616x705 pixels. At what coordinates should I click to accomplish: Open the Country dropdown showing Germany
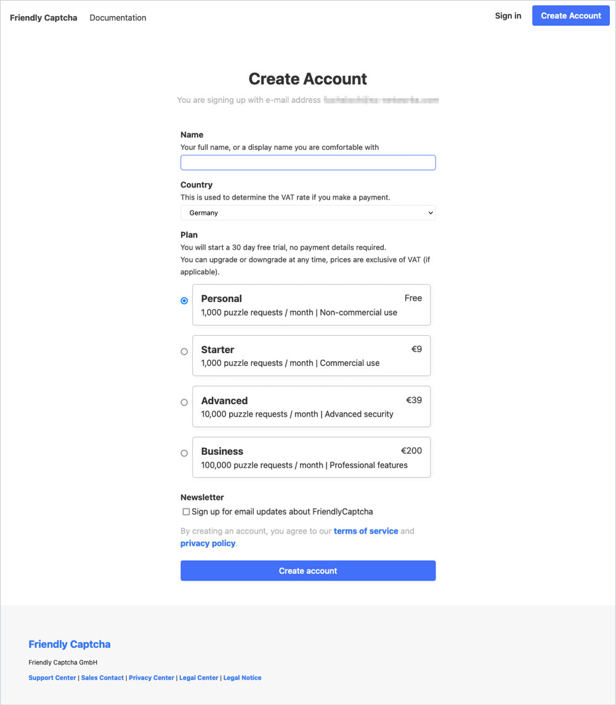[x=308, y=213]
